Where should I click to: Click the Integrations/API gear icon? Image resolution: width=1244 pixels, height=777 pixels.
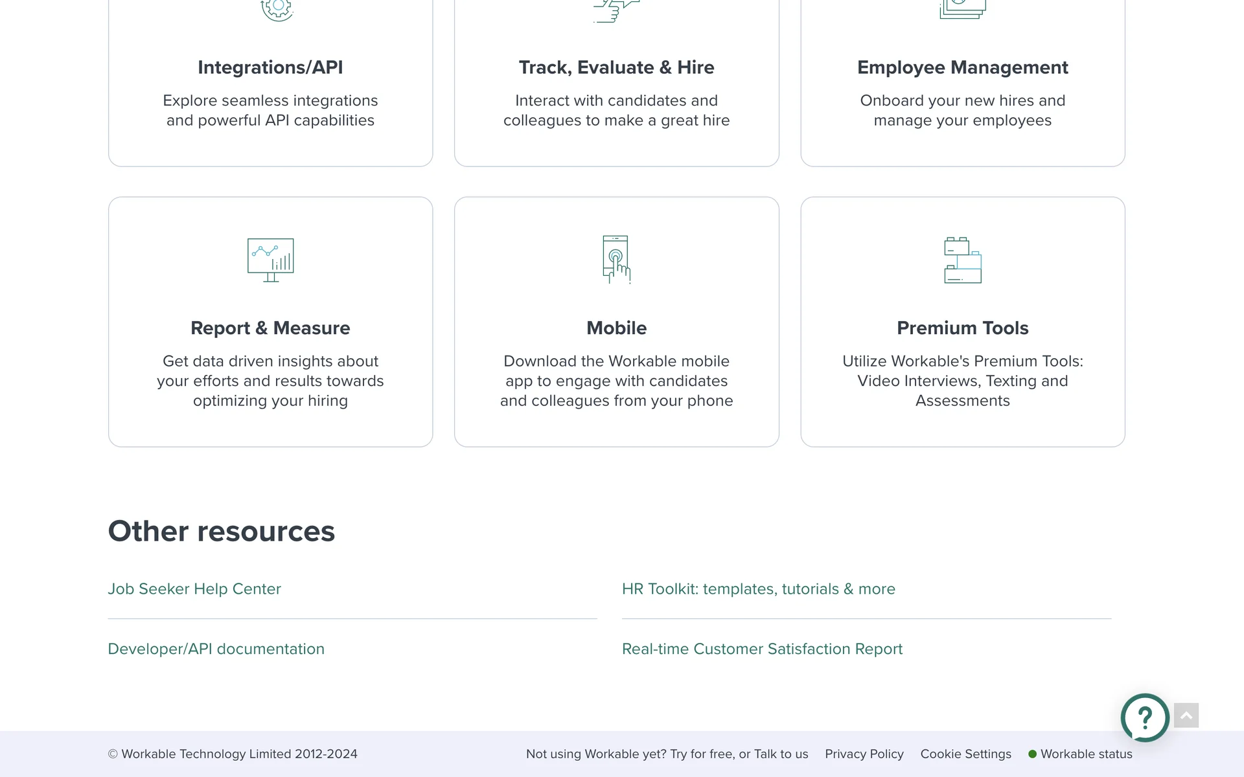[277, 9]
